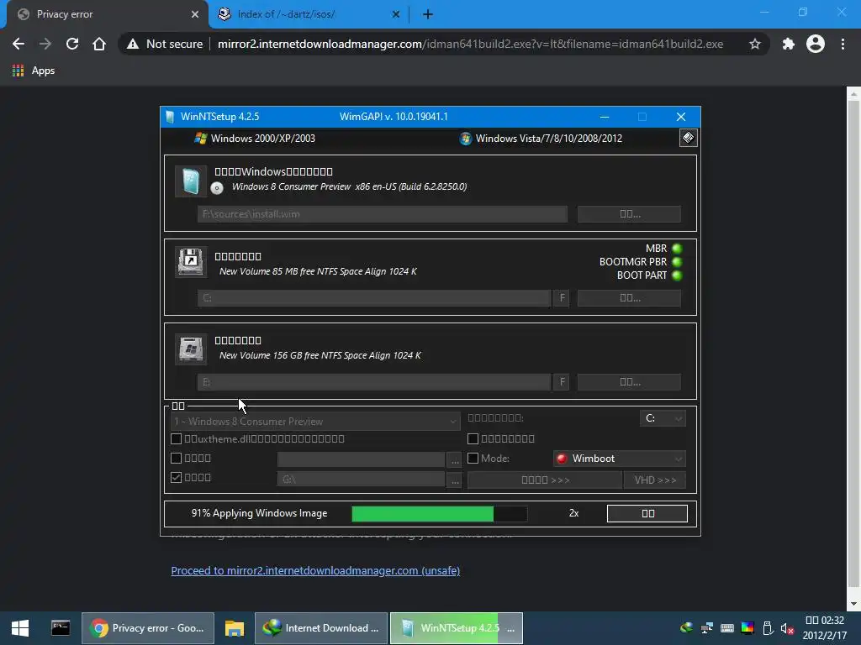Click the BOOTMGR PBR green status light

point(677,262)
